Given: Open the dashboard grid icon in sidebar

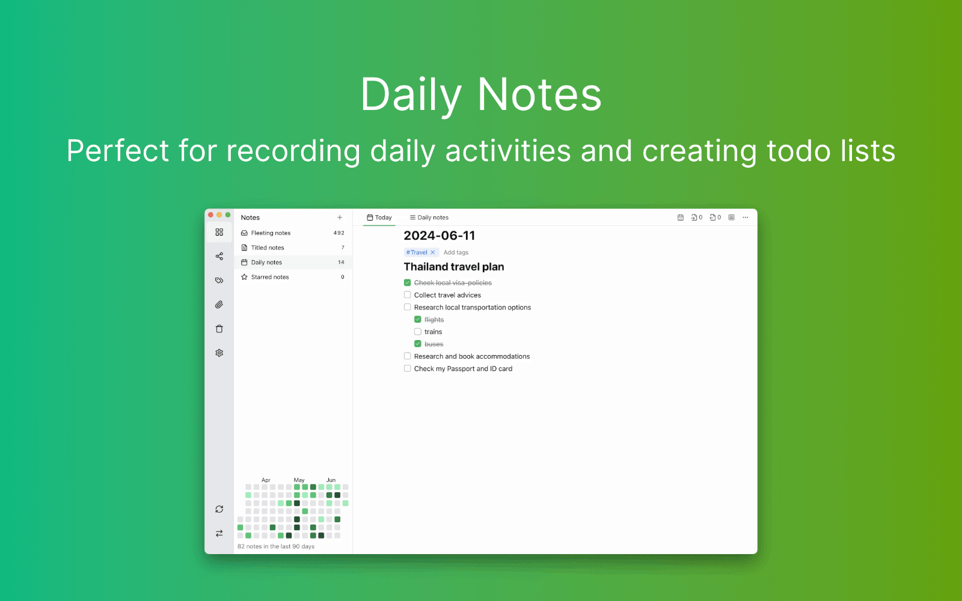Looking at the screenshot, I should click(x=219, y=232).
